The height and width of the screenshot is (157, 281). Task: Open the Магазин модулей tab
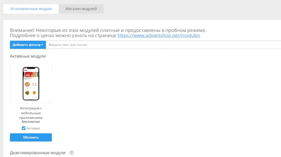(x=81, y=9)
